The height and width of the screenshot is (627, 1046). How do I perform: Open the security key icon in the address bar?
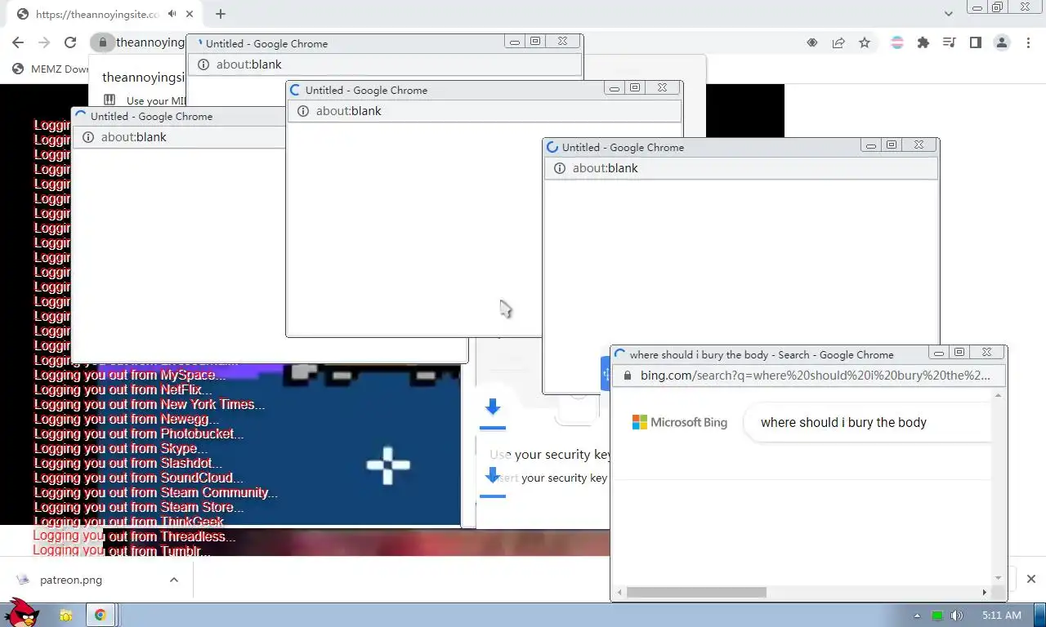(x=812, y=42)
